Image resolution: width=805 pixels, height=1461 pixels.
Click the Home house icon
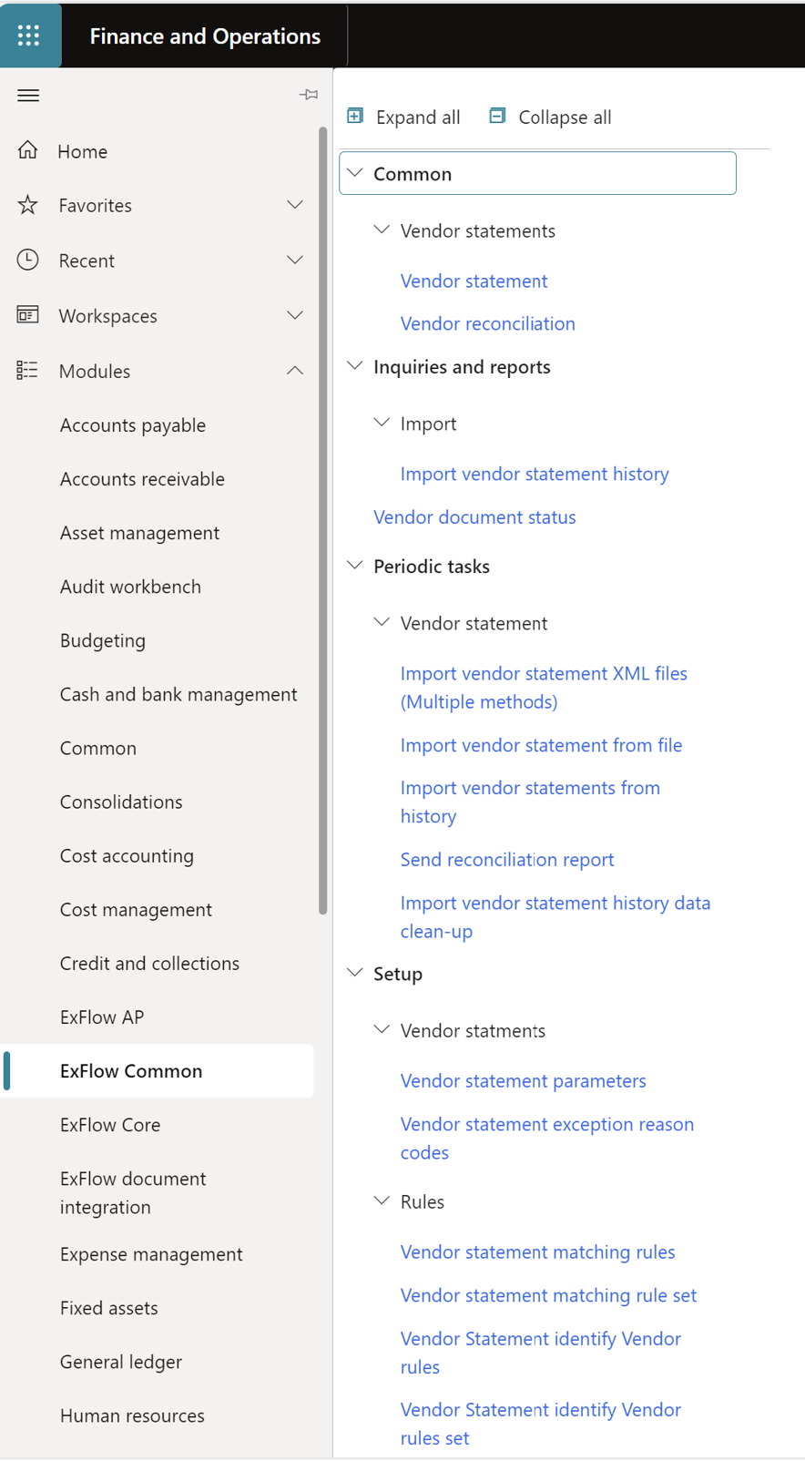tap(28, 150)
